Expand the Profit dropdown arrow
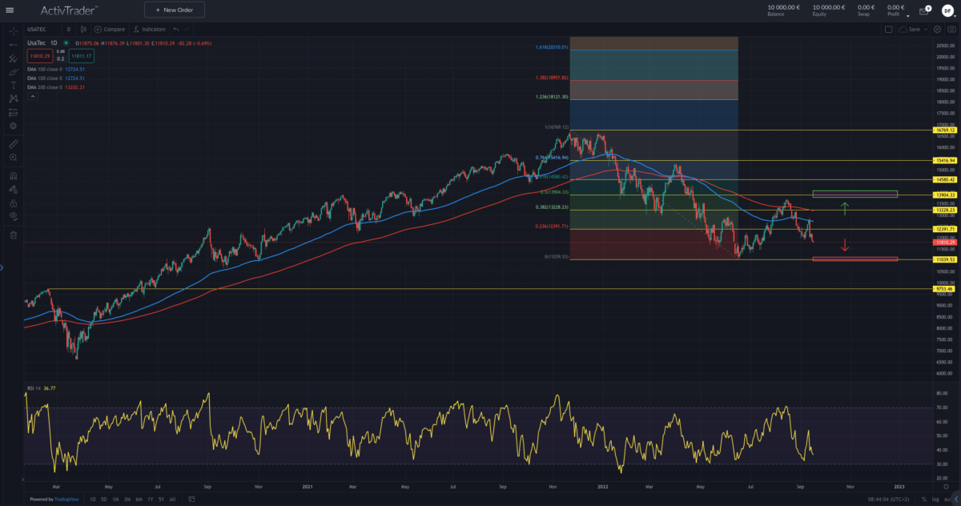 click(907, 14)
